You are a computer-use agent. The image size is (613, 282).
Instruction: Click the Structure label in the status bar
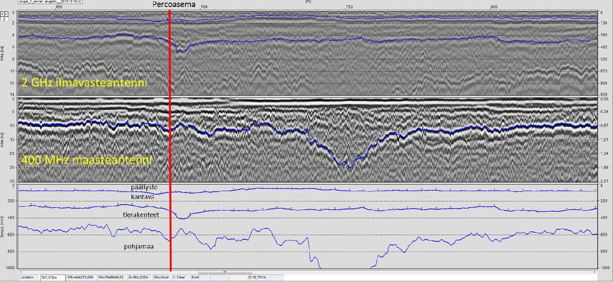point(161,277)
